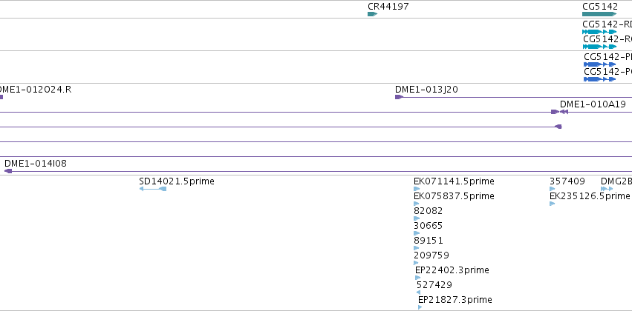Image resolution: width=632 pixels, height=311 pixels.
Task: Select the DME1-013J20 BAC start marker
Action: click(399, 97)
